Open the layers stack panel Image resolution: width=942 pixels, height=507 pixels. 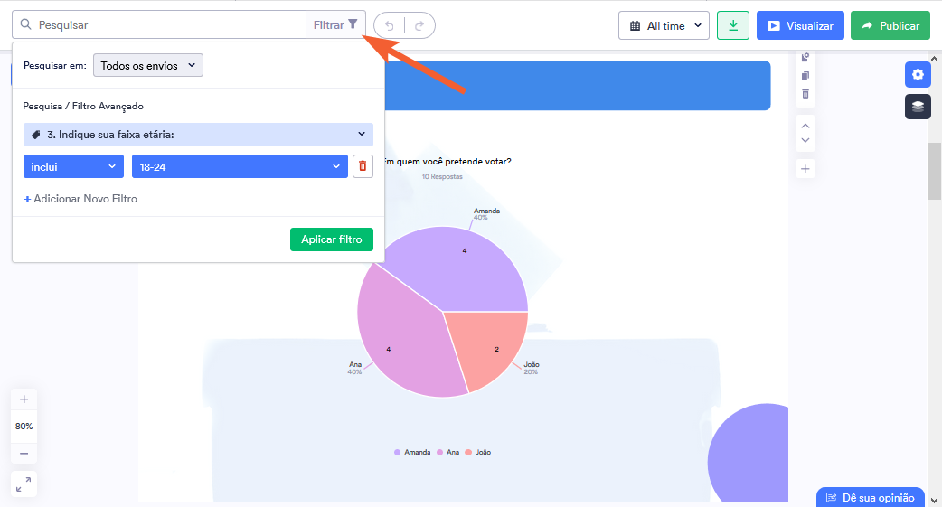click(918, 107)
